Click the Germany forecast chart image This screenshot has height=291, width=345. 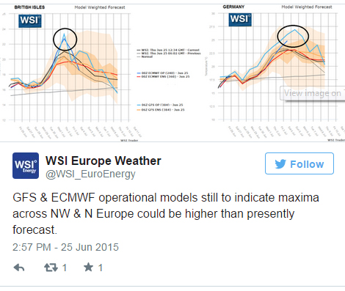(x=277, y=72)
